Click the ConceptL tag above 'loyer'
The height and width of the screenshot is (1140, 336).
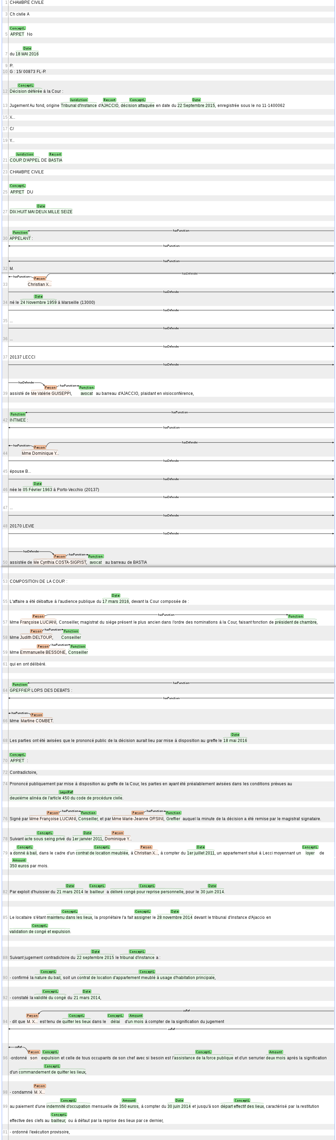coord(310,848)
